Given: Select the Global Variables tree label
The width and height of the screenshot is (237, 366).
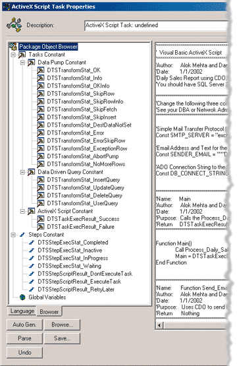Looking at the screenshot, I should (47, 297).
